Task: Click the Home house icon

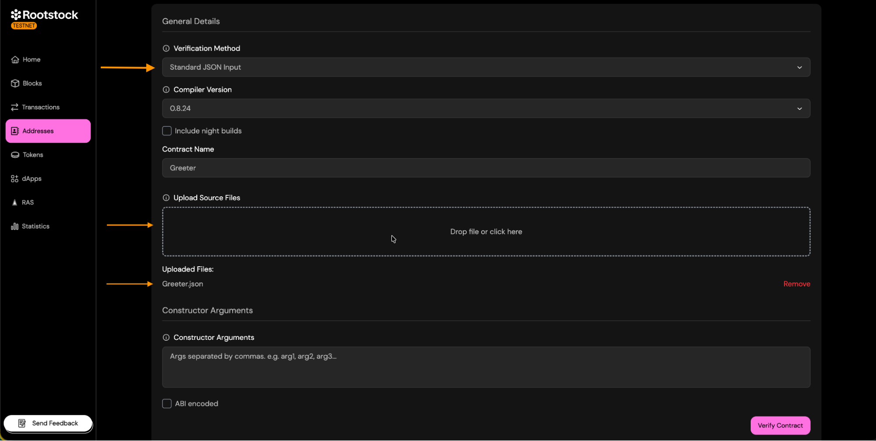Action: point(15,60)
